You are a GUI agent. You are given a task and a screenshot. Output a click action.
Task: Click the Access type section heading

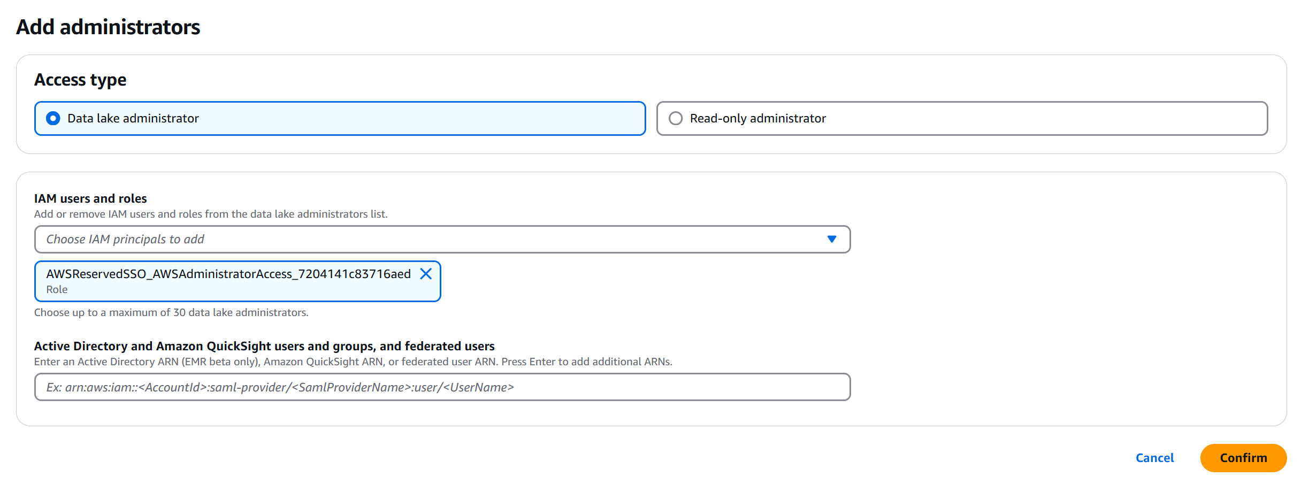[80, 80]
